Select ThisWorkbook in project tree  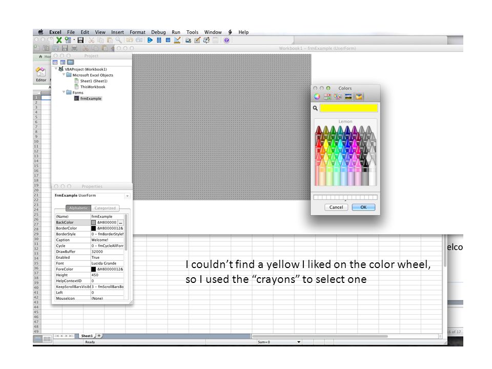pos(93,87)
